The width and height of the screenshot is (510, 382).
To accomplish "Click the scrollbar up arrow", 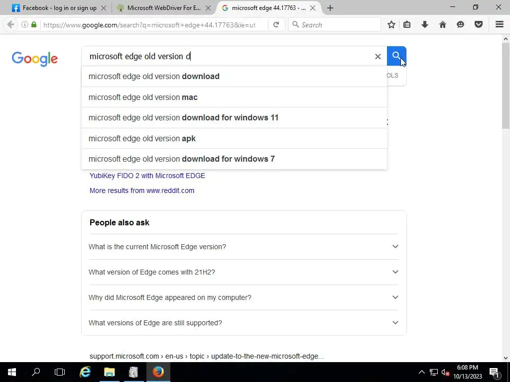I will click(506, 39).
